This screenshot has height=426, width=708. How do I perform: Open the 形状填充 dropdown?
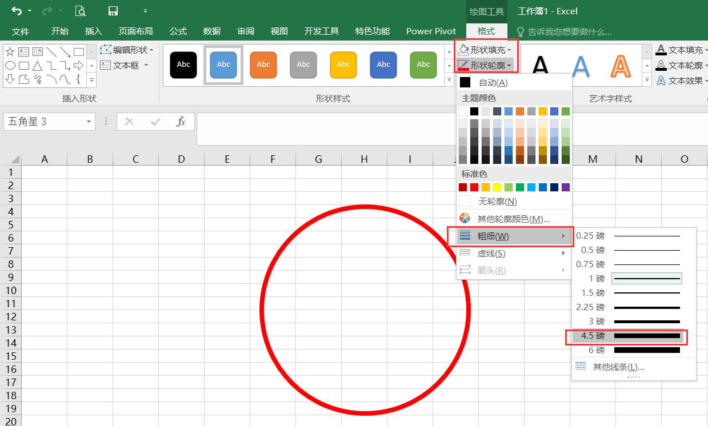(487, 49)
